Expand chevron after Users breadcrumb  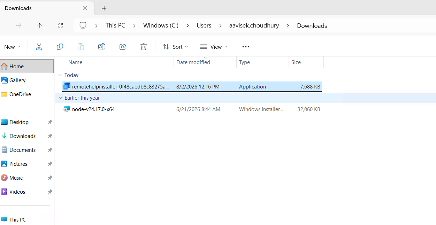220,25
